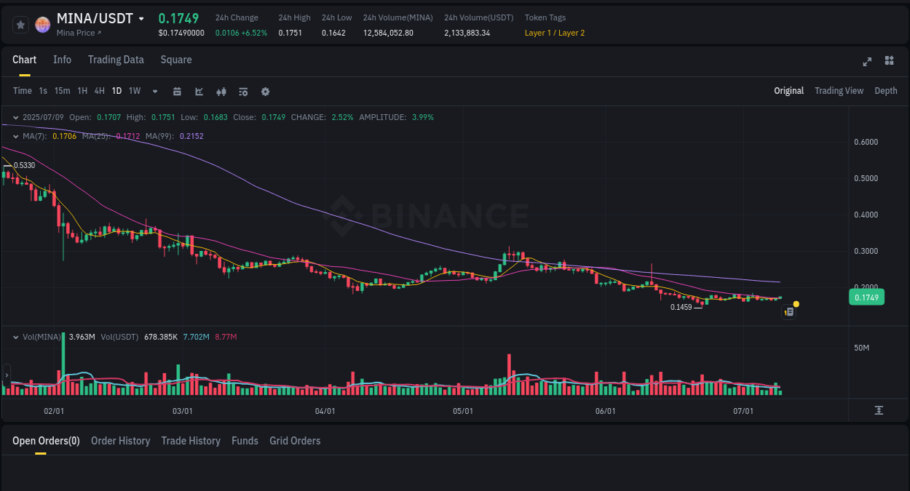Select the 1W timeframe
Screen dimensions: 910x491
[134, 91]
